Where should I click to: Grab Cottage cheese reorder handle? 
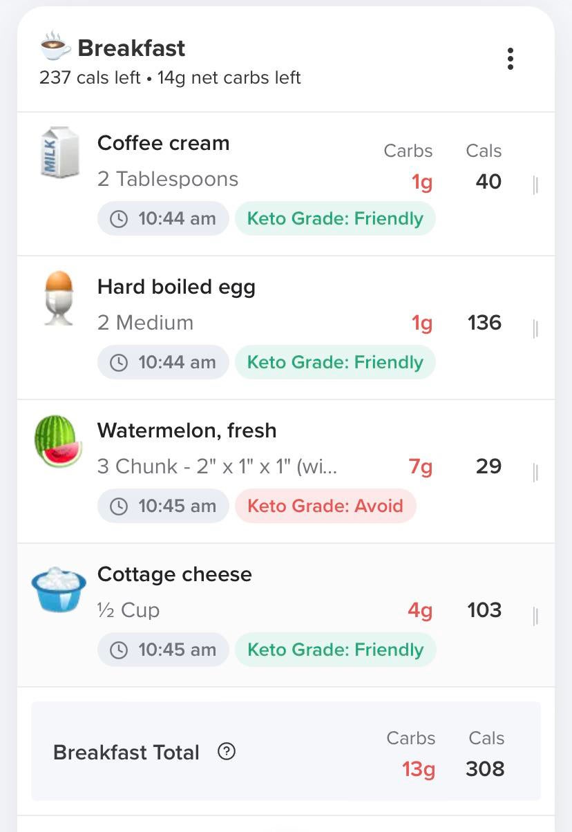536,616
